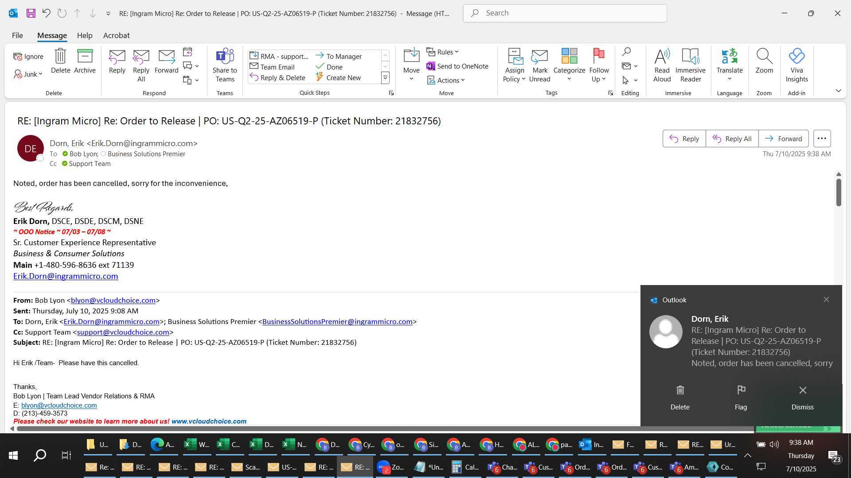Run the To Manager quick step
This screenshot has height=478, width=851.
click(339, 56)
